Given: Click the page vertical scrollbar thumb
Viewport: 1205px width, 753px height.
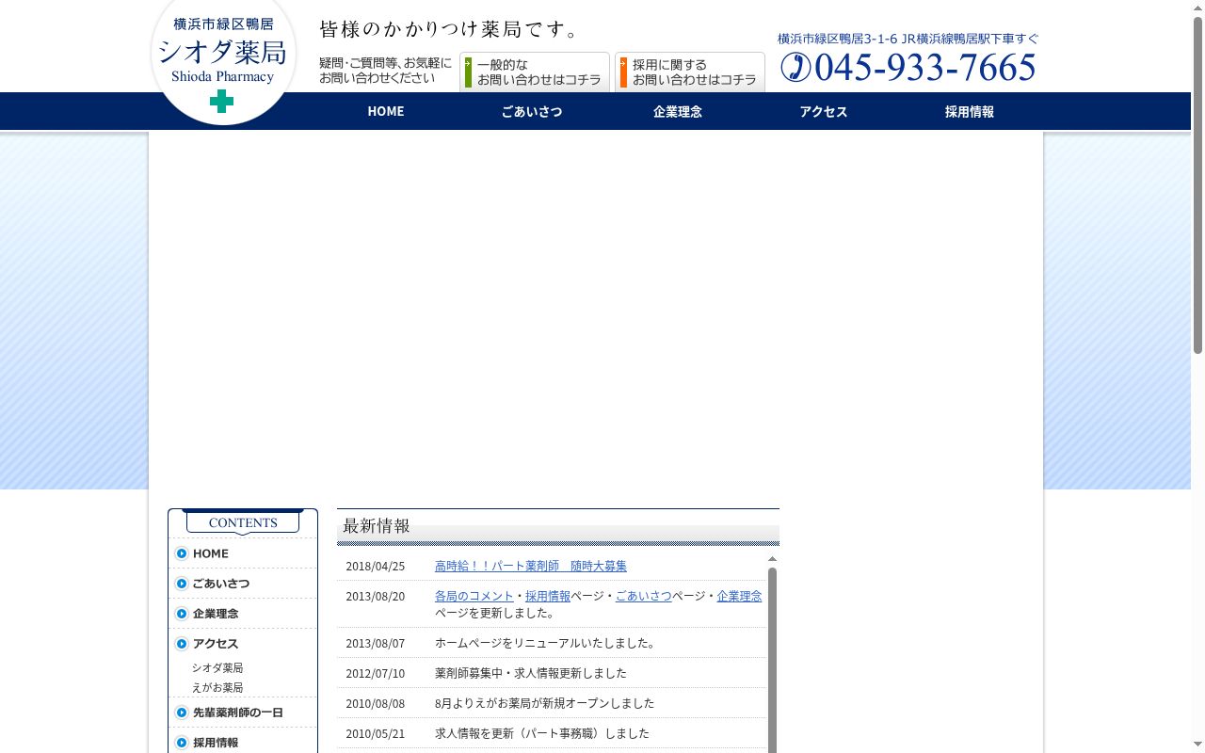Looking at the screenshot, I should click(1197, 185).
